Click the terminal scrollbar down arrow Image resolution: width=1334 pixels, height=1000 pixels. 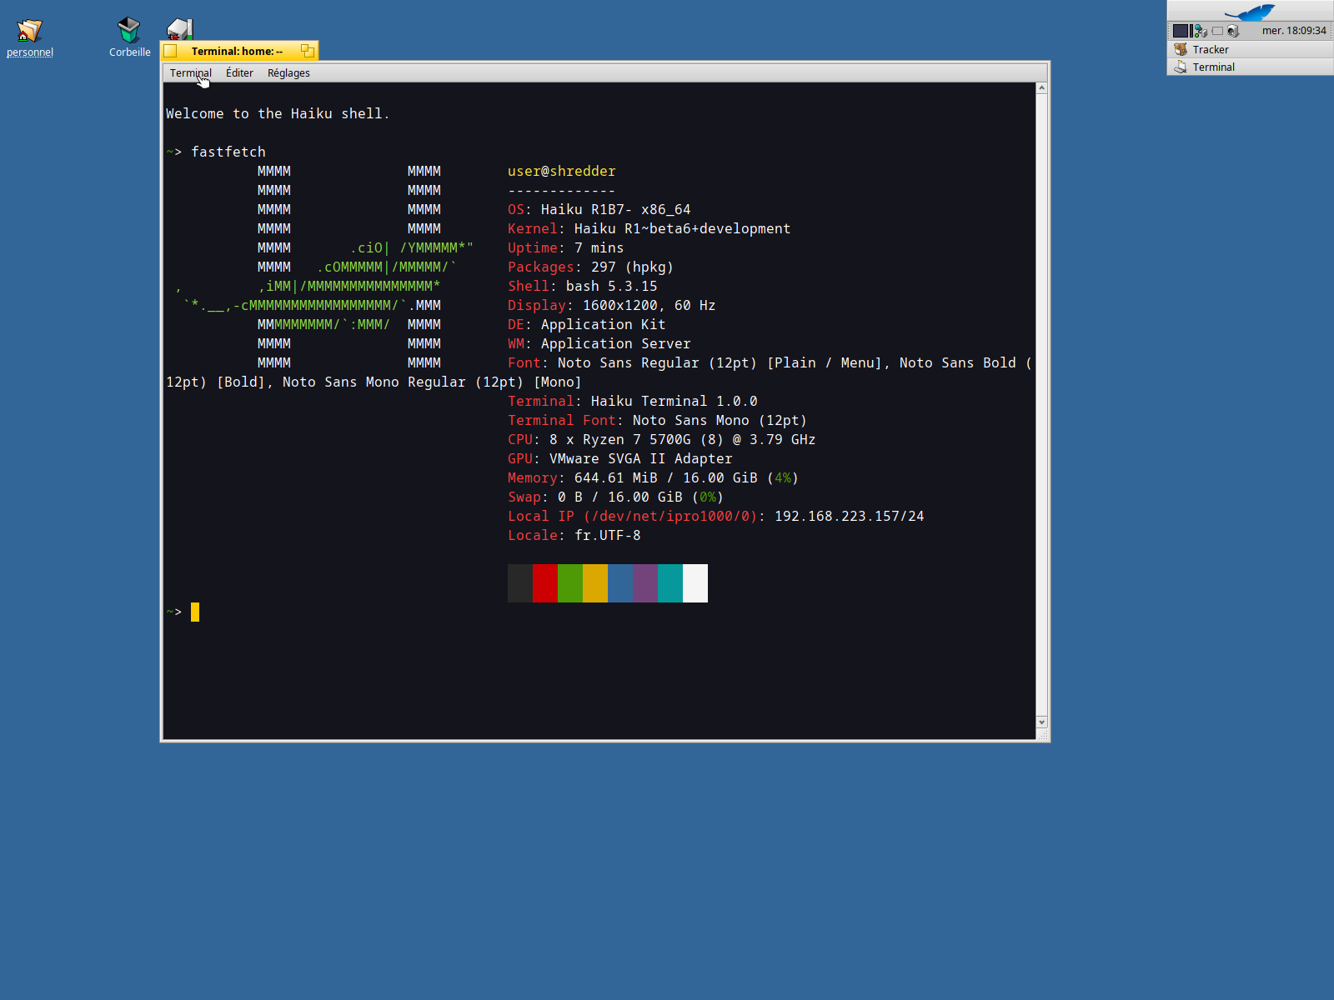pyautogui.click(x=1041, y=722)
